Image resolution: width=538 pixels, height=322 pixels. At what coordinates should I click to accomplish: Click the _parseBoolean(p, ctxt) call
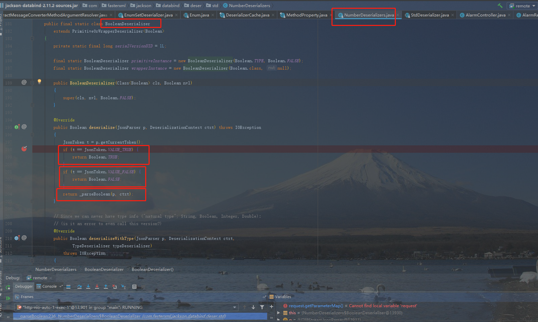(x=105, y=194)
